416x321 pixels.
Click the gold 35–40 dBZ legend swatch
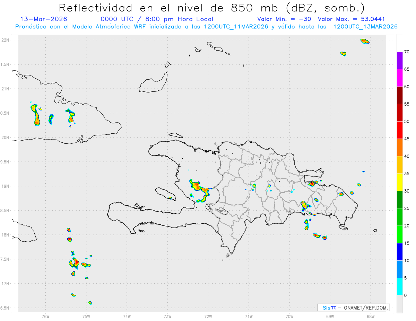[x=400, y=165]
